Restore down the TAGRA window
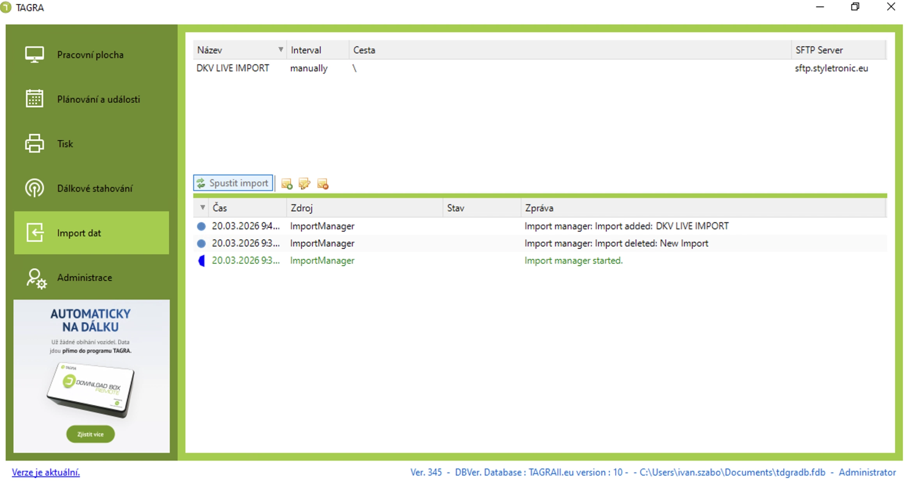The width and height of the screenshot is (907, 486). 855,7
